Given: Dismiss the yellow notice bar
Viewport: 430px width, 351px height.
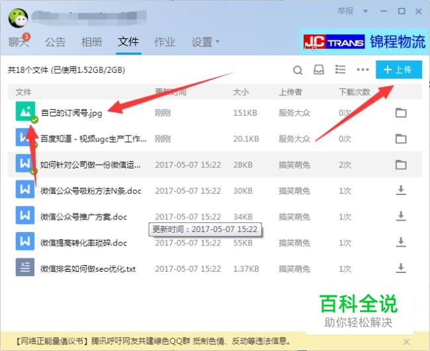Looking at the screenshot, I should (x=406, y=342).
